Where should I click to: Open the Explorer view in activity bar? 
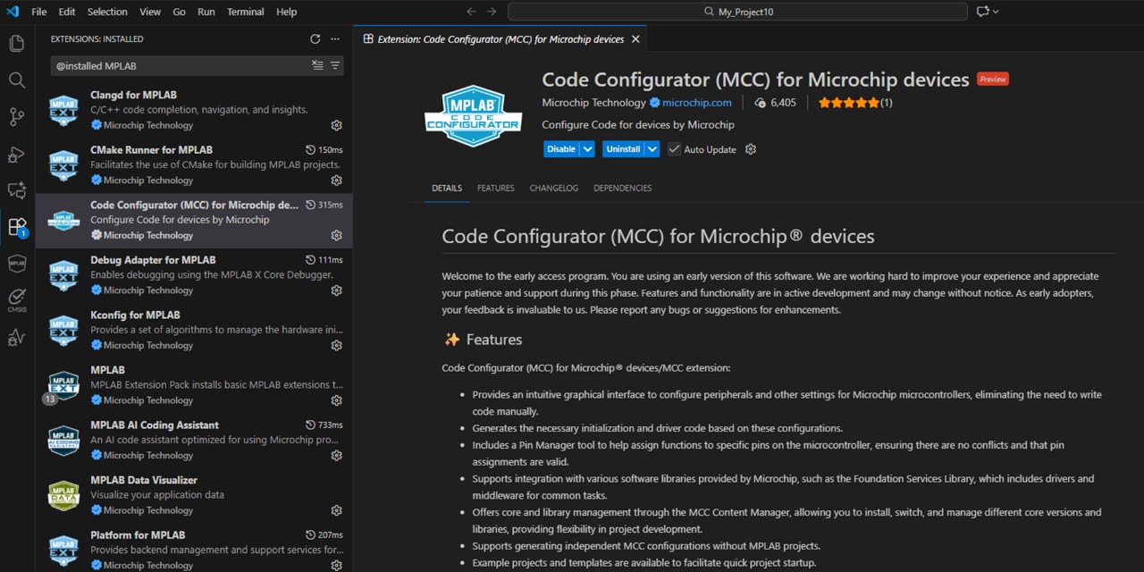point(16,43)
